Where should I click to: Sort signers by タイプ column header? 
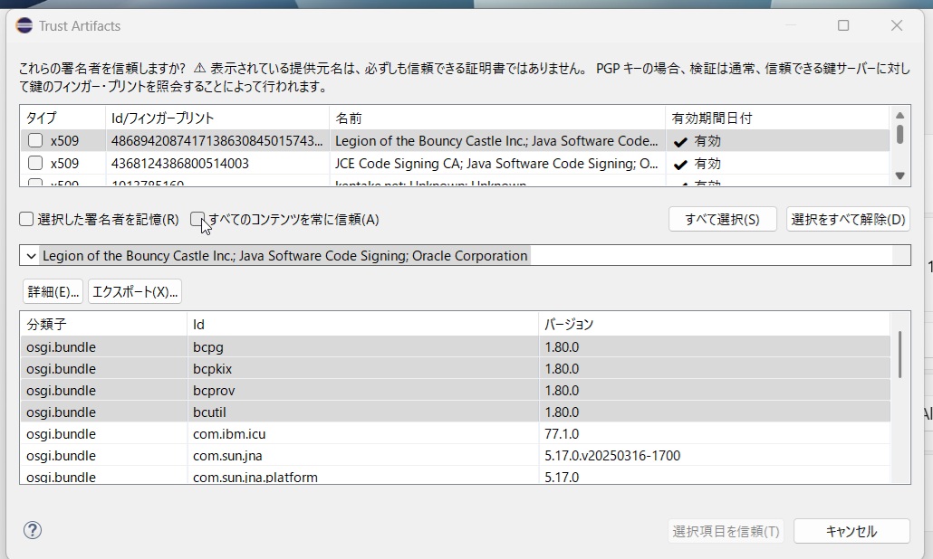click(42, 118)
